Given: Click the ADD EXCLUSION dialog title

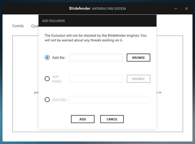Looking at the screenshot, I should (x=53, y=21).
